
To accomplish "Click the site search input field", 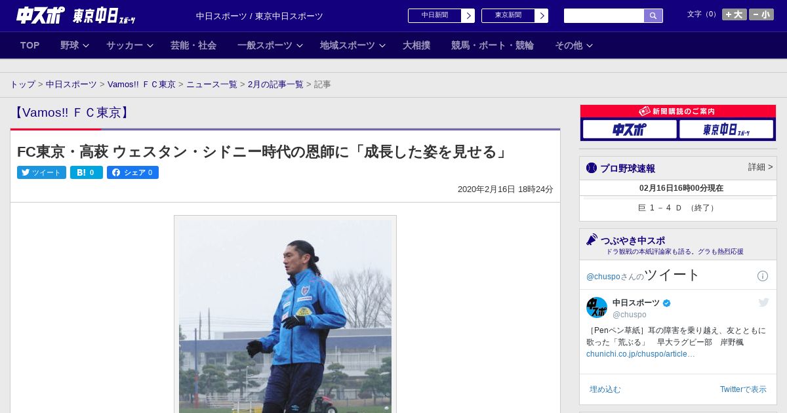I will click(604, 16).
